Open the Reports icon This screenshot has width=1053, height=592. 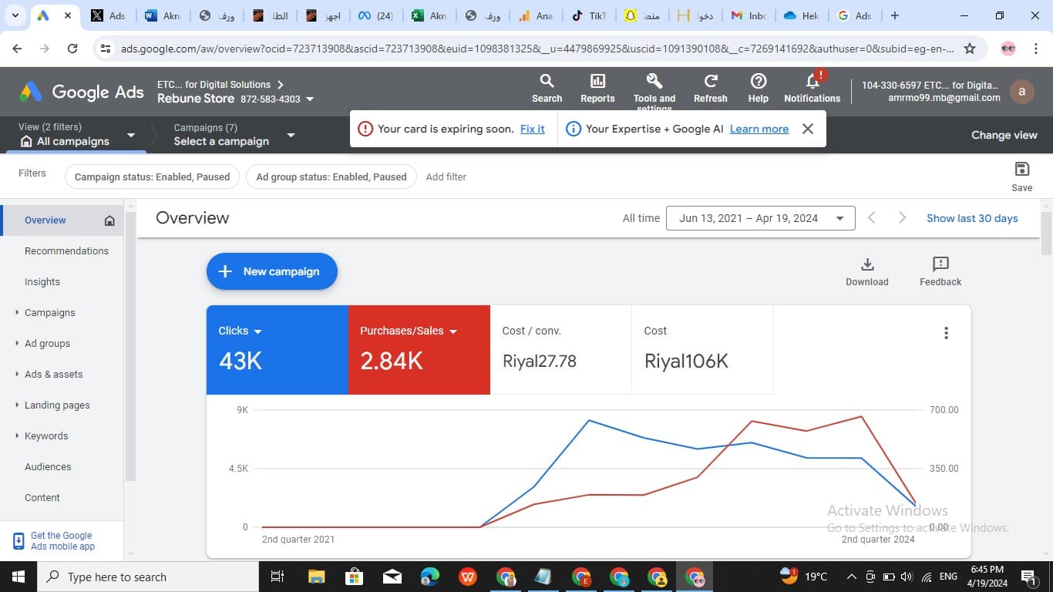597,82
